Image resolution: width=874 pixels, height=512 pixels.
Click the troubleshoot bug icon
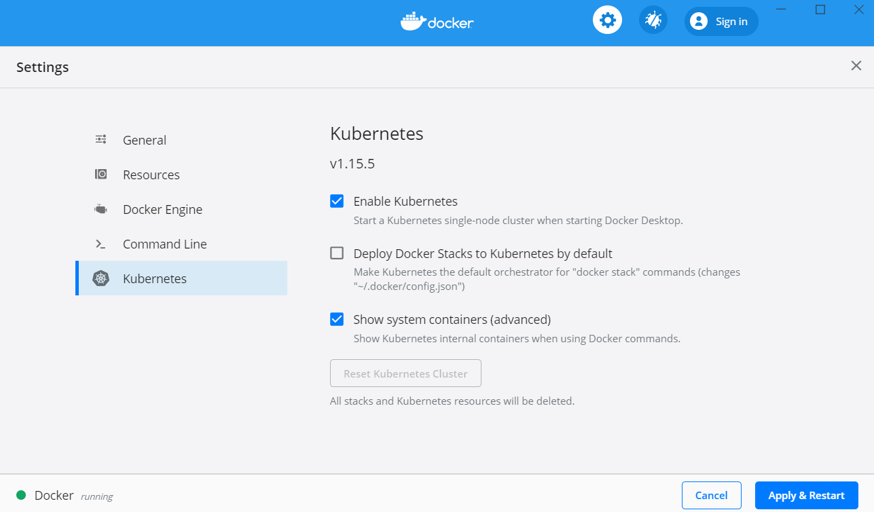(x=653, y=20)
